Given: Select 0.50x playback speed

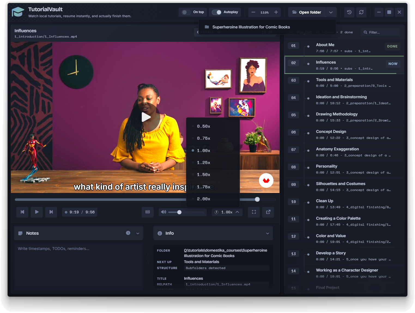Looking at the screenshot, I should [x=213, y=126].
